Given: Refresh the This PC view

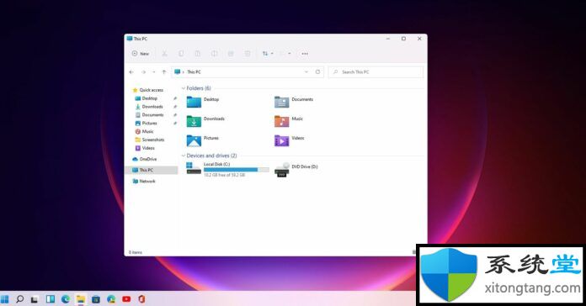Looking at the screenshot, I should coord(317,72).
